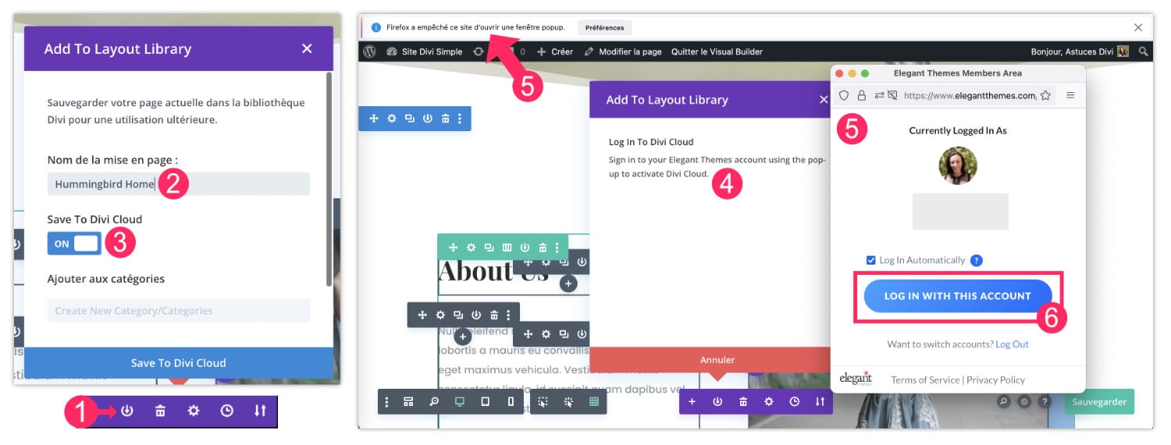Click the user avatar photo in Members Area popup
The height and width of the screenshot is (445, 1171).
tap(958, 166)
